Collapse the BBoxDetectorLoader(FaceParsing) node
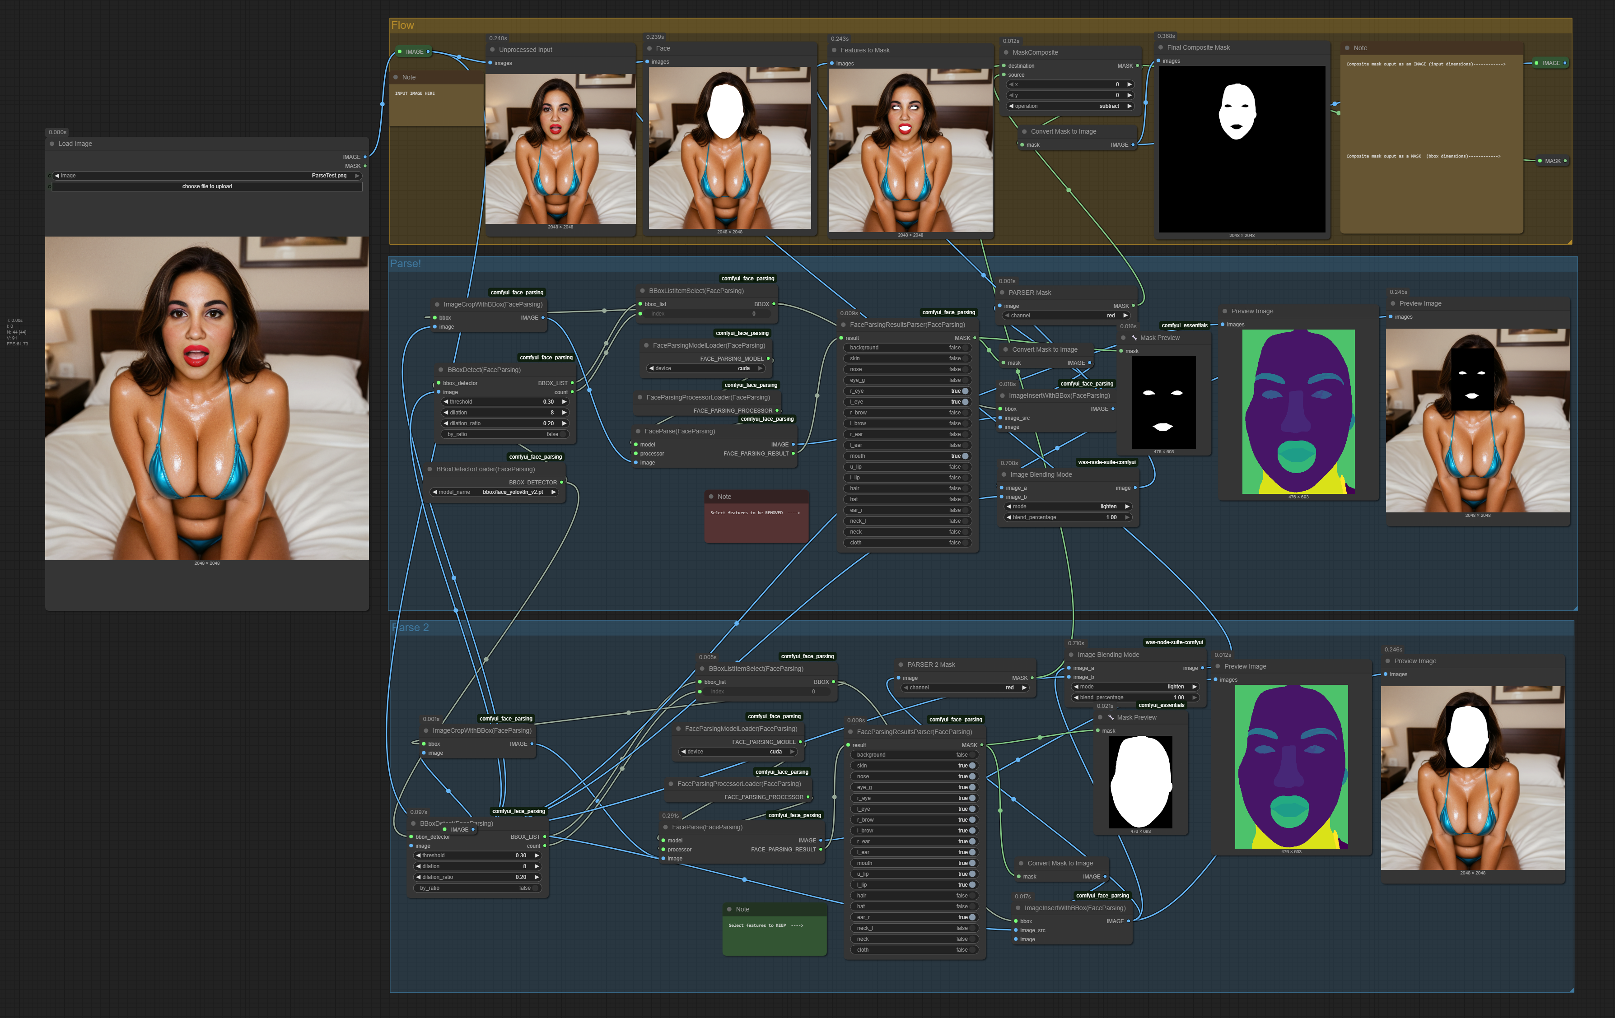This screenshot has height=1018, width=1615. (430, 469)
